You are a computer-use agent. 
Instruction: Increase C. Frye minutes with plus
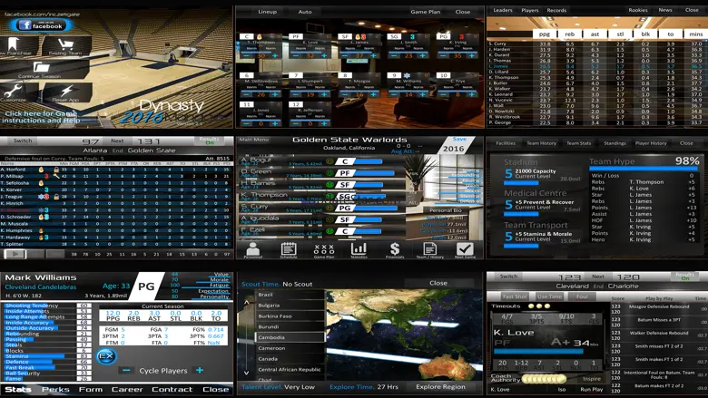pos(471,94)
